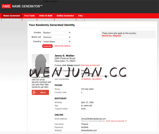Click the Hispanic name set link
This screenshot has width=159, height=134.
tap(117, 36)
